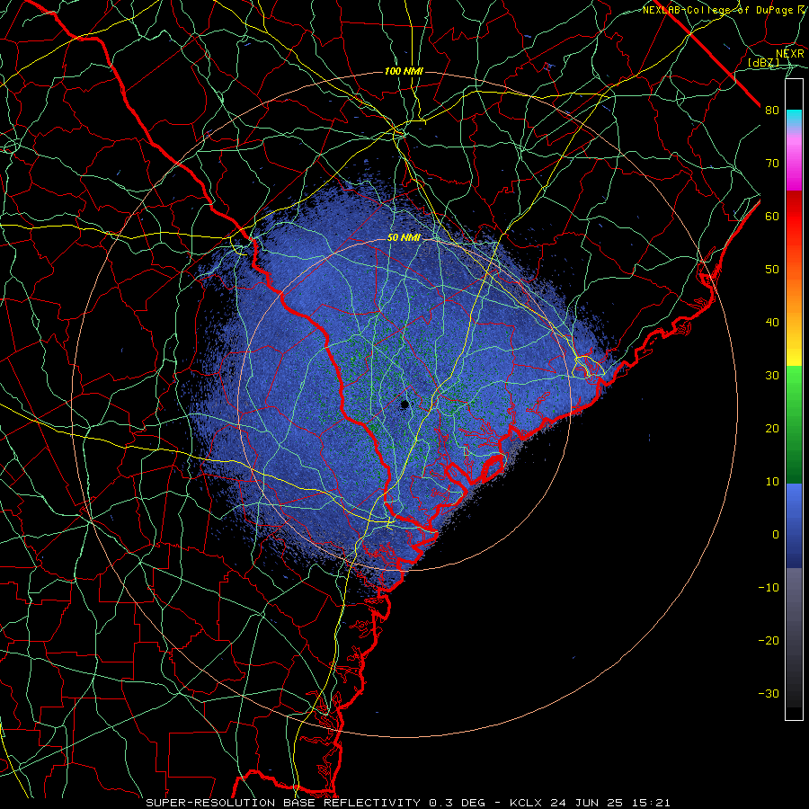Click the KCLX 24 JUN 25 15:21 timestamp

tap(590, 803)
